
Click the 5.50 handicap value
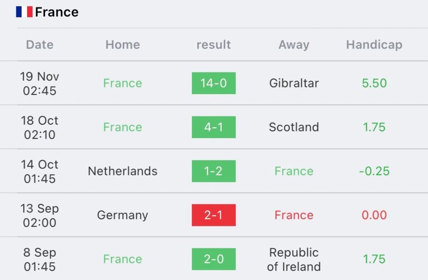[x=374, y=83]
